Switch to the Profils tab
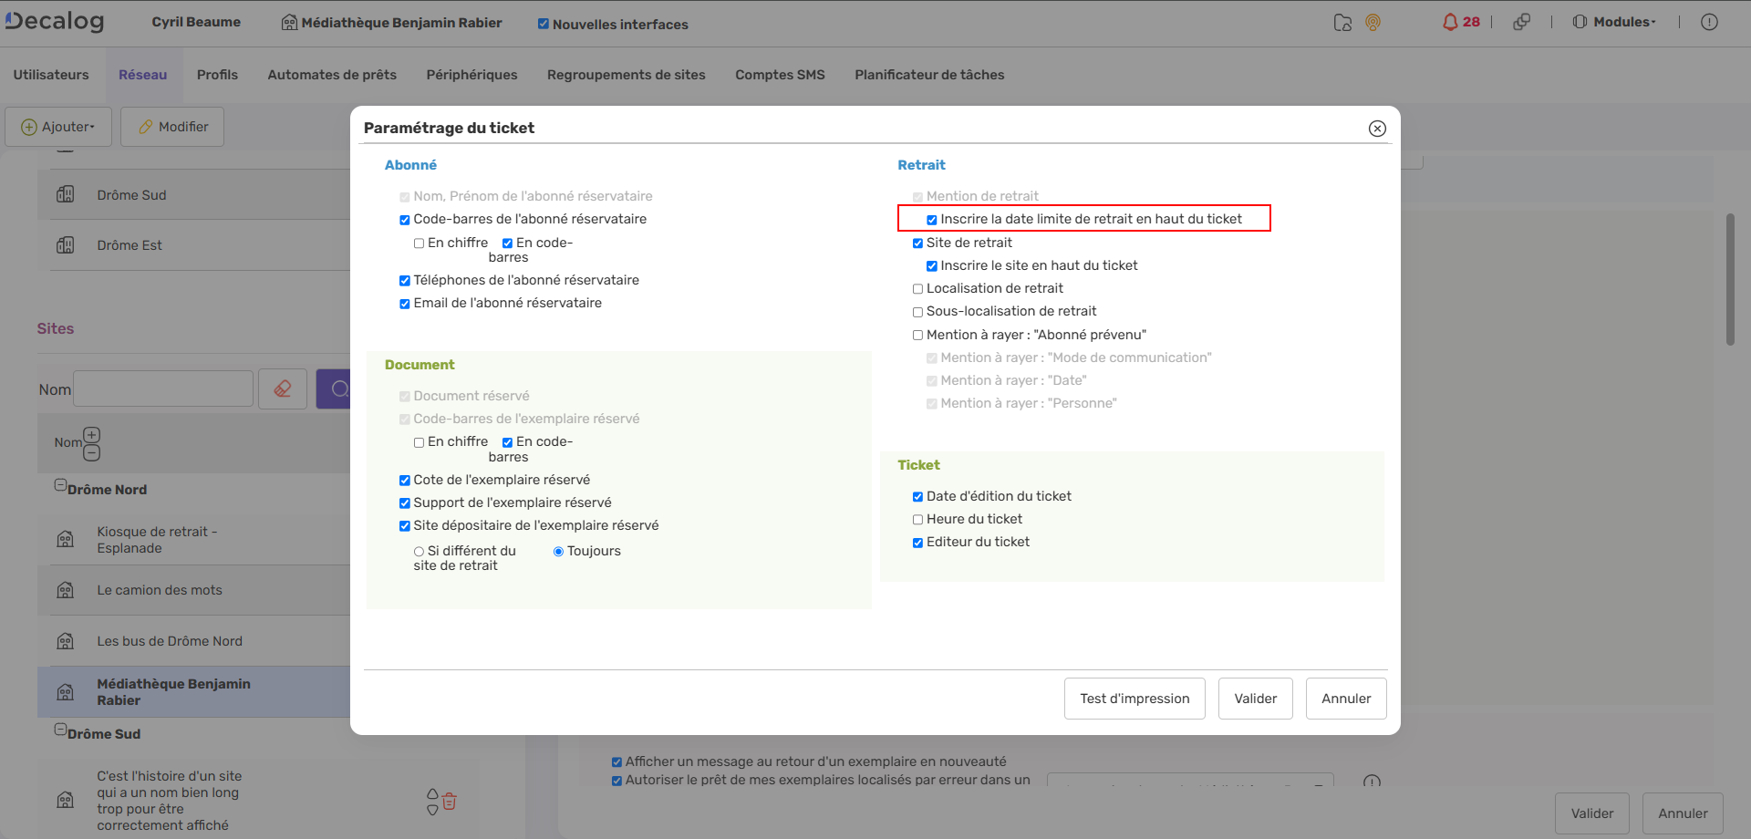This screenshot has width=1751, height=839. pyautogui.click(x=217, y=75)
